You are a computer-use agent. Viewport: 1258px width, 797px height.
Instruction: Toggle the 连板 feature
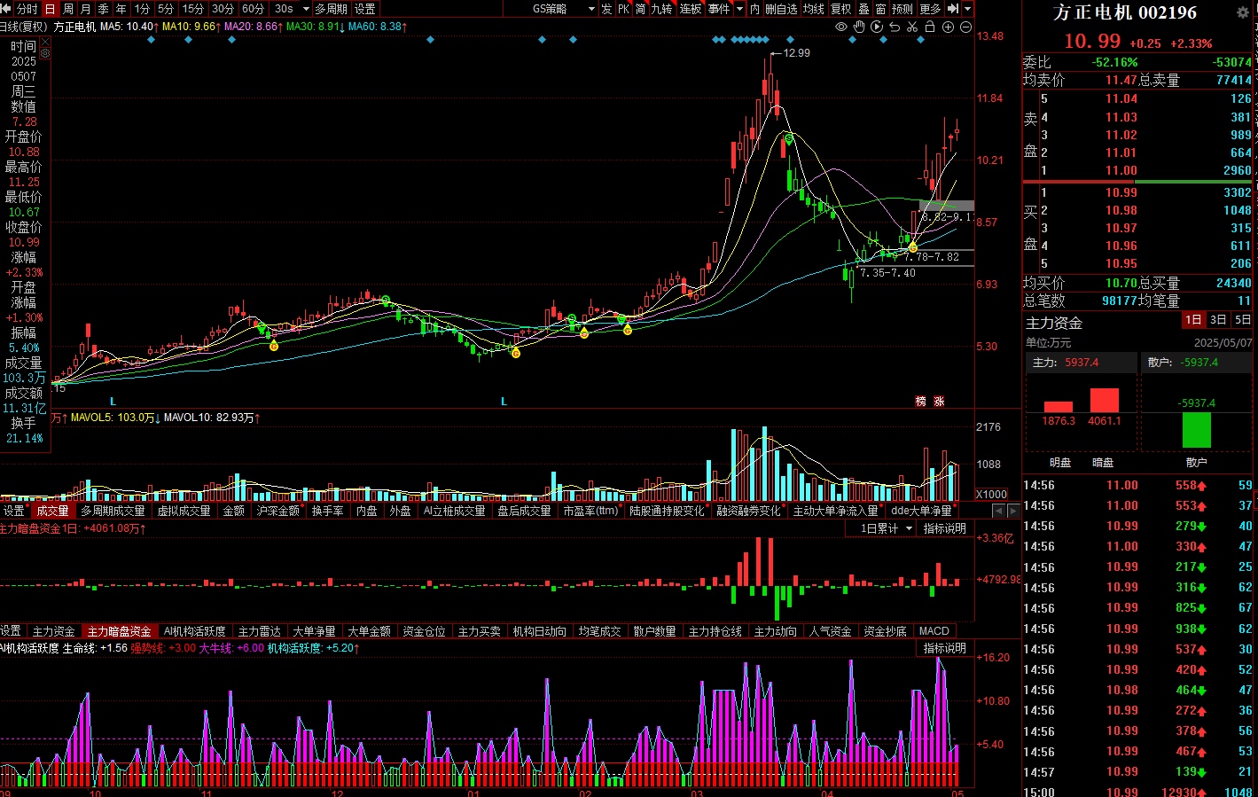(691, 9)
